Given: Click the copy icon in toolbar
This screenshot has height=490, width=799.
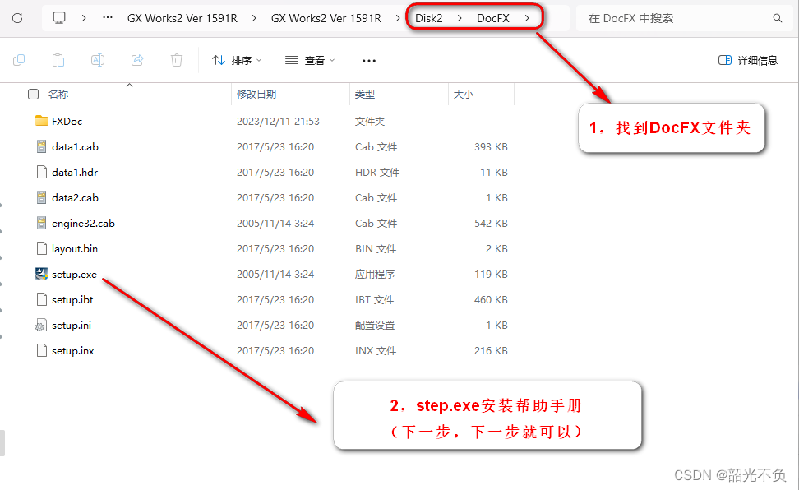Looking at the screenshot, I should tap(19, 60).
